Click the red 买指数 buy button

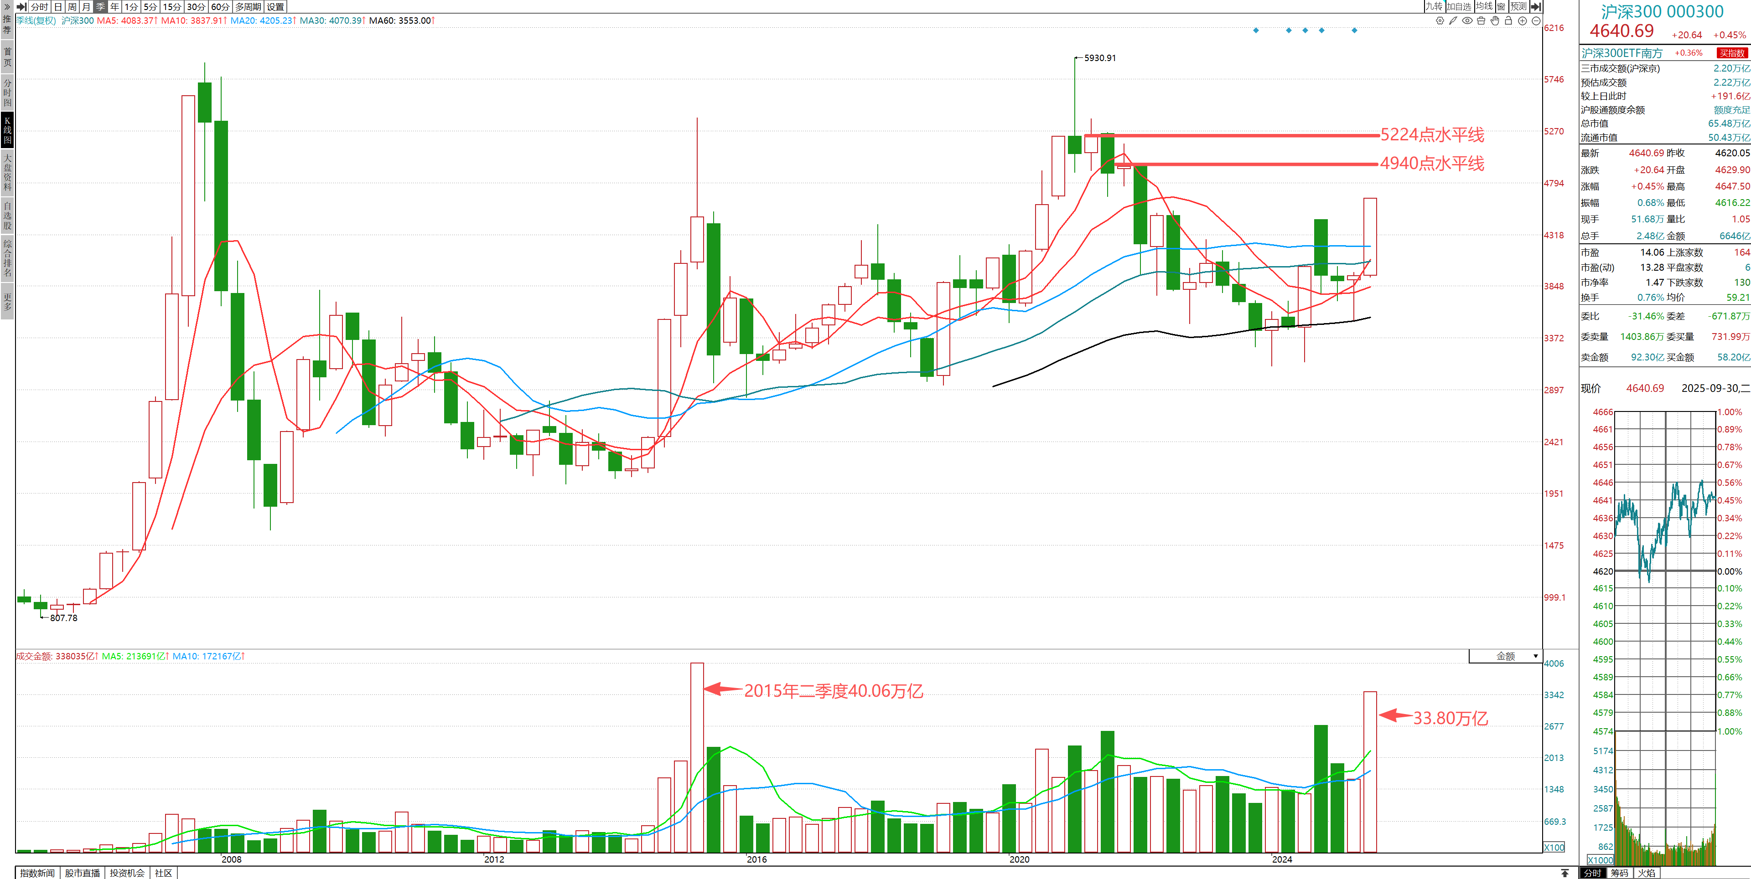(1731, 53)
